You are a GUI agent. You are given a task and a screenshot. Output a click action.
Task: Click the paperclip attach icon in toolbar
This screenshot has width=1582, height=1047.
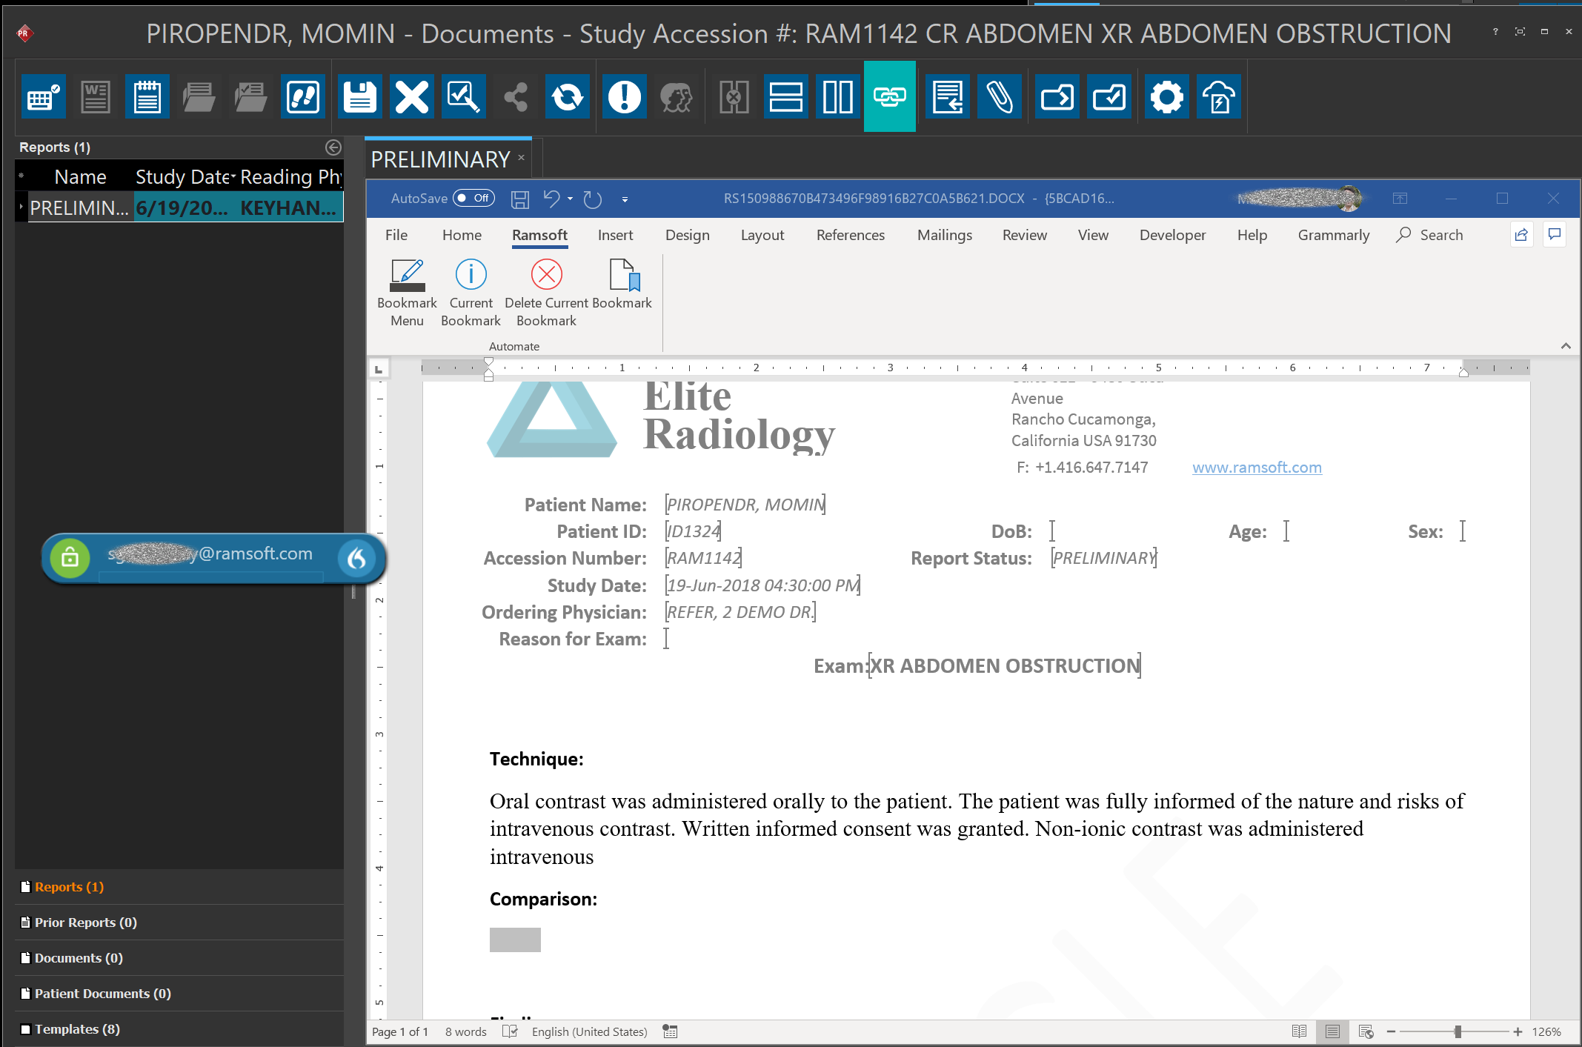pos(999,97)
